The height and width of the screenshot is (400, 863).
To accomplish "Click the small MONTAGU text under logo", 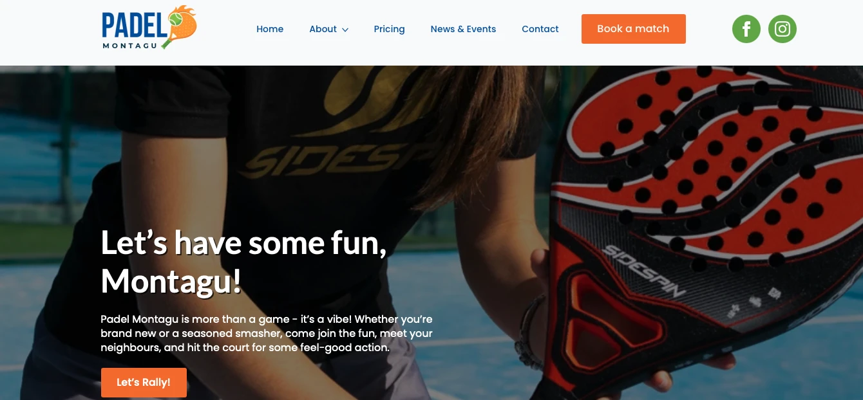I will click(130, 45).
